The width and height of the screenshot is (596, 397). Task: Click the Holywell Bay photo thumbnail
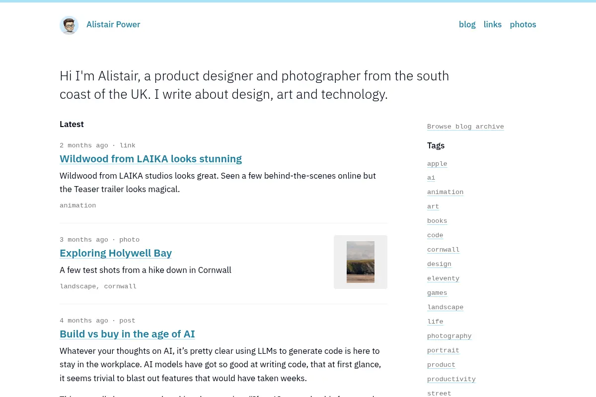pyautogui.click(x=361, y=262)
